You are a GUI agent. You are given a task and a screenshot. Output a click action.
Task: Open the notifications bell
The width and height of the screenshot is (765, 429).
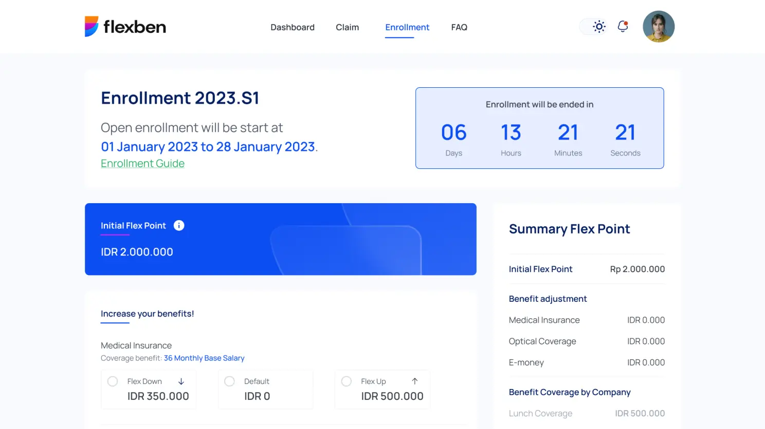623,26
